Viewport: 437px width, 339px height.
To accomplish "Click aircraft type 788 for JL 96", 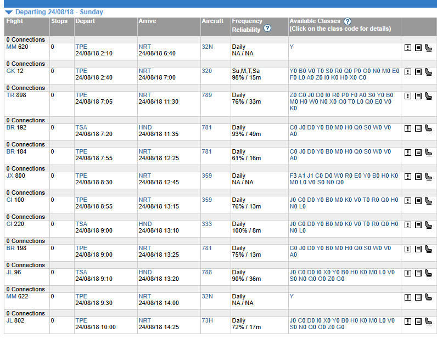I will pos(207,273).
